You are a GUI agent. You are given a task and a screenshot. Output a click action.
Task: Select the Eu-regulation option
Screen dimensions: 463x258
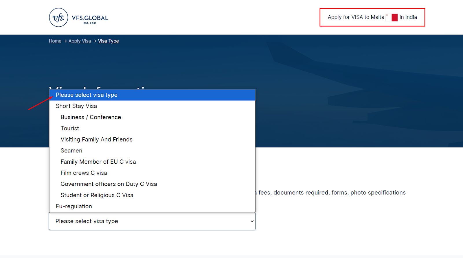152,206
